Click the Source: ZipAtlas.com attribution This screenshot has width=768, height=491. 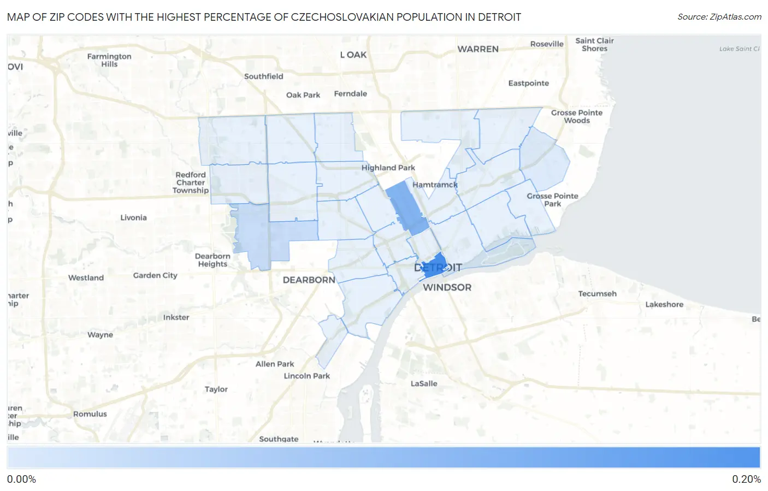tap(719, 17)
